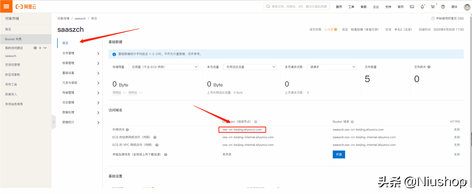Click the Alibaba Cloud logo

(26, 7)
